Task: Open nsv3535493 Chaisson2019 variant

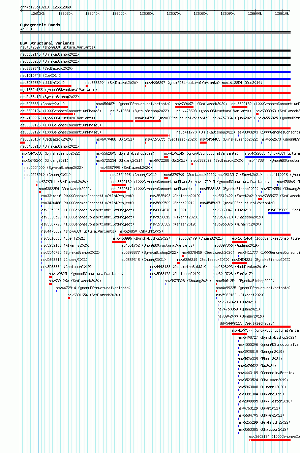Action: point(175,196)
